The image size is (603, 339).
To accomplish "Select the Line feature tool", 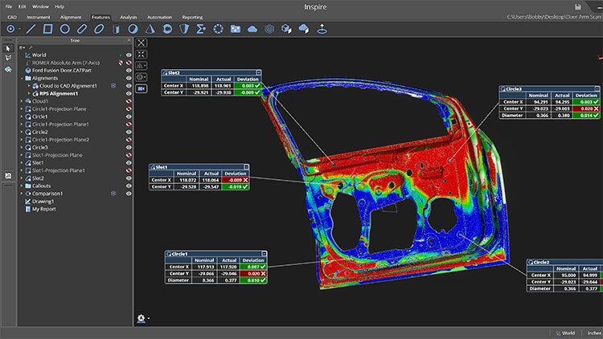I will pyautogui.click(x=31, y=29).
